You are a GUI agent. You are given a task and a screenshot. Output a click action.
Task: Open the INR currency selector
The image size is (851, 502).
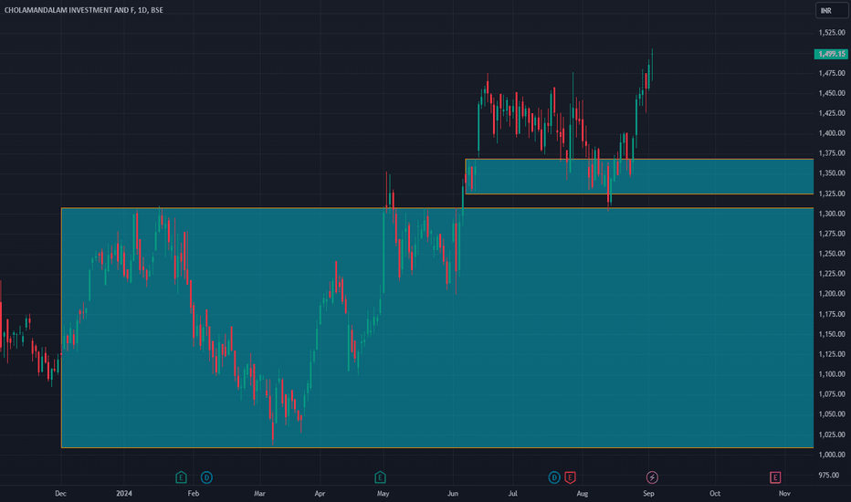tap(832, 10)
